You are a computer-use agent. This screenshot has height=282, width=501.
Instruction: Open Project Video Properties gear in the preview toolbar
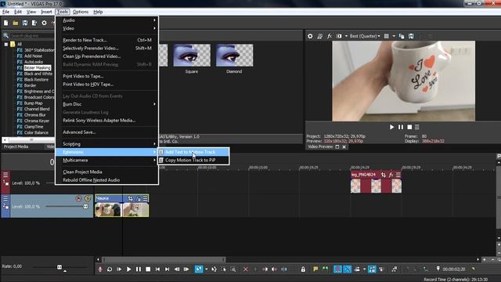coord(310,36)
